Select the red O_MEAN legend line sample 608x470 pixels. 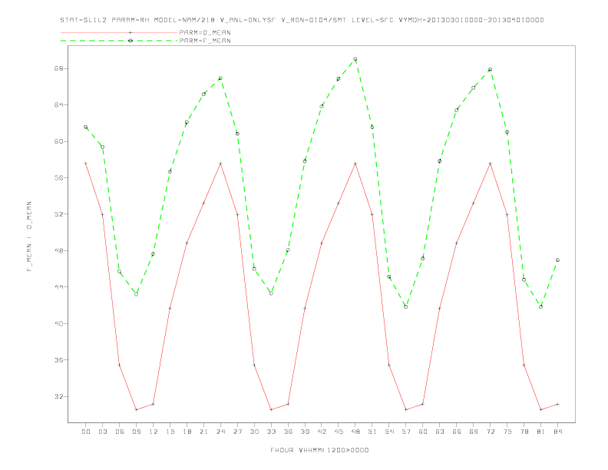click(x=119, y=32)
